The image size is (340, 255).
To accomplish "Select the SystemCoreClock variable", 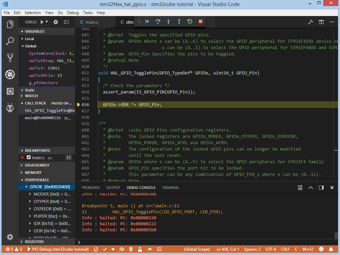I will pos(47,53).
